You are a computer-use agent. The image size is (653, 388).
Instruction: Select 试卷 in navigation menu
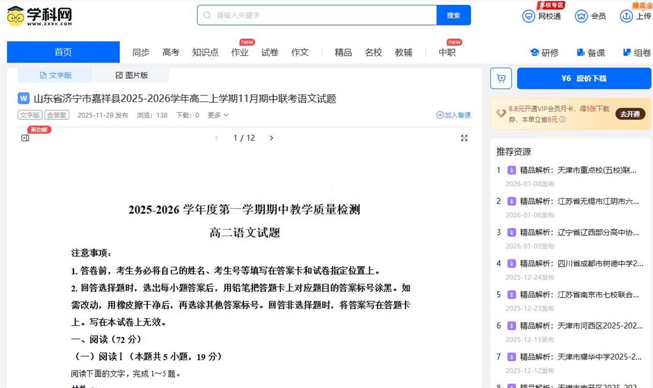270,52
